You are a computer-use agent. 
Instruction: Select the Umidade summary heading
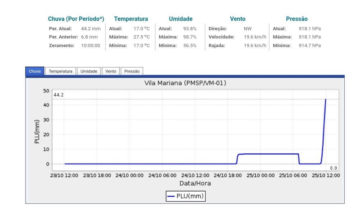[181, 19]
